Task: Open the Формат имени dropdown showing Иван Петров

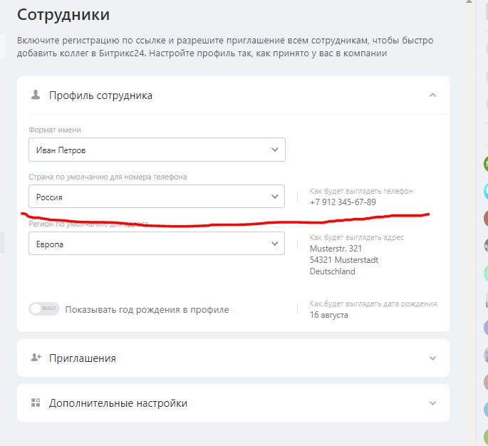Action: click(x=157, y=150)
